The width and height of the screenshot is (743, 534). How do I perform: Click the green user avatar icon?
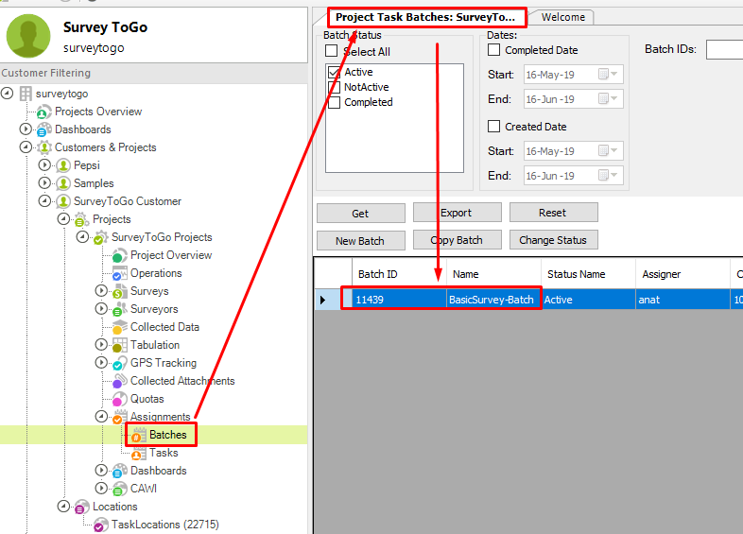point(28,36)
